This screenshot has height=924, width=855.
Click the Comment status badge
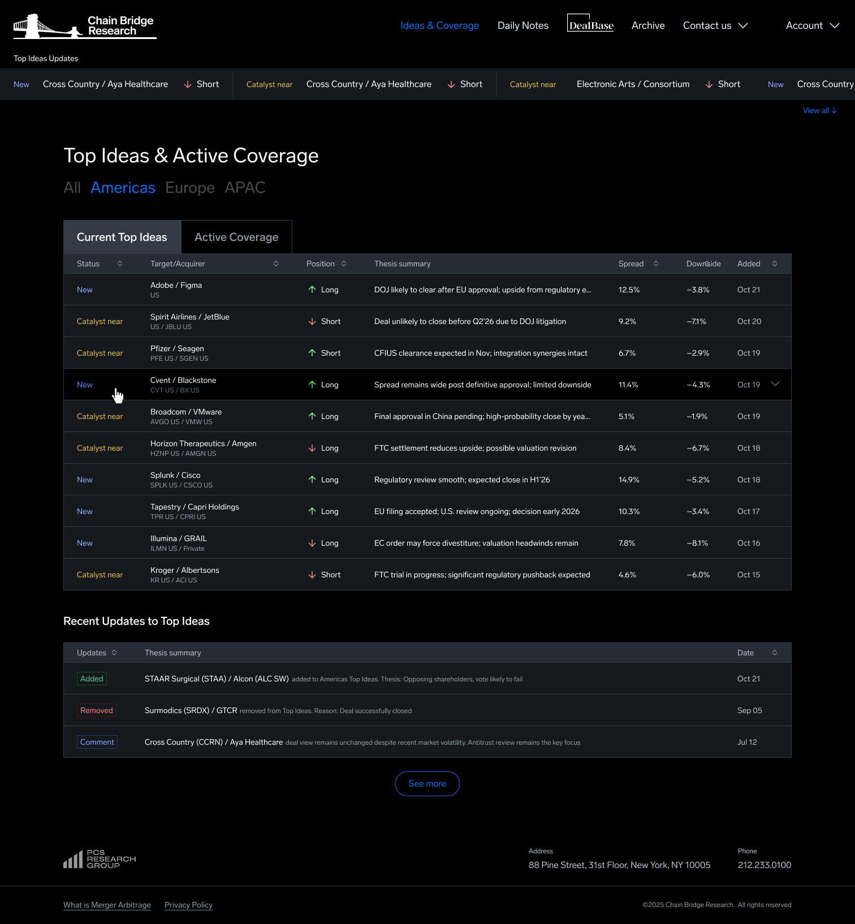(97, 742)
